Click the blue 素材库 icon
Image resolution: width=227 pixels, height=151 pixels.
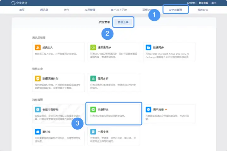[x=38, y=131]
